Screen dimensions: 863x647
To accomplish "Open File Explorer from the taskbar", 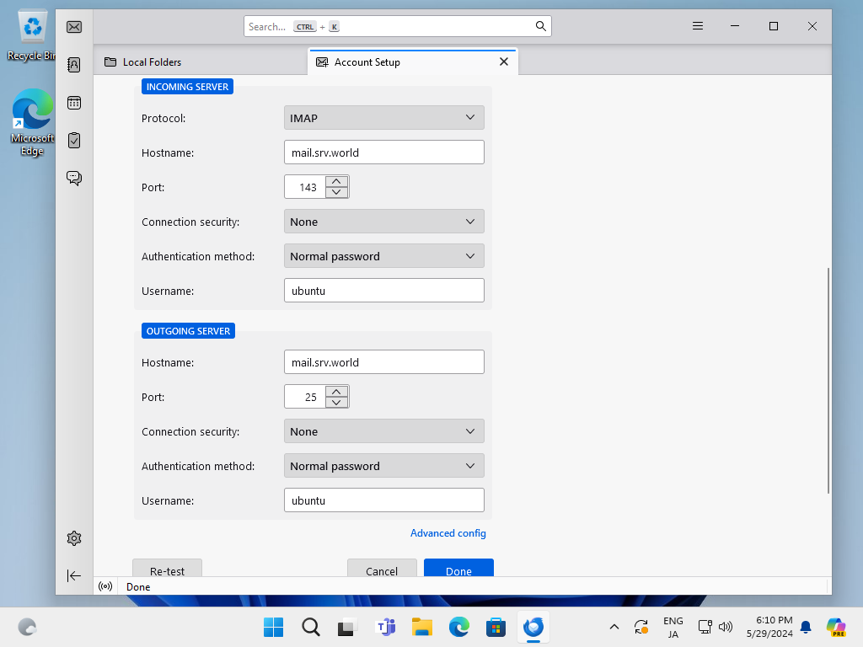I will pos(422,627).
